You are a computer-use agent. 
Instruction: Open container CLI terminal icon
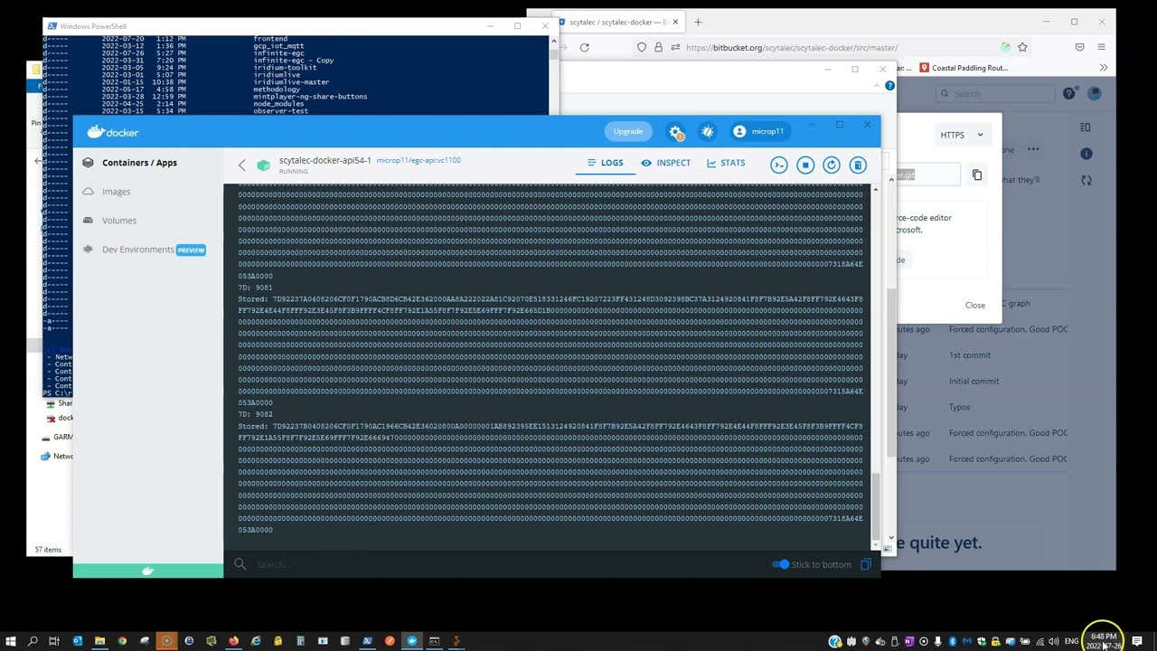coord(779,165)
